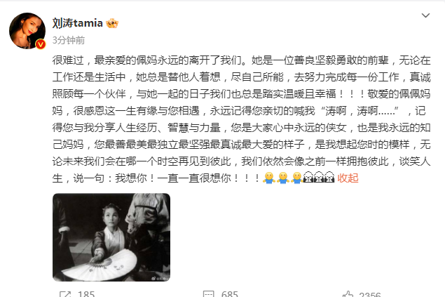Open the repost share icon
Viewport: 445px width, 297px height.
click(x=65, y=294)
